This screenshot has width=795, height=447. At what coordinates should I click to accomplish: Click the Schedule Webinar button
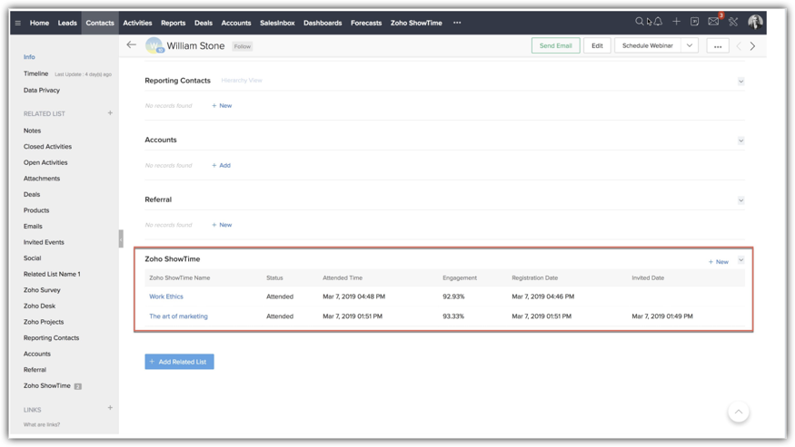point(648,45)
